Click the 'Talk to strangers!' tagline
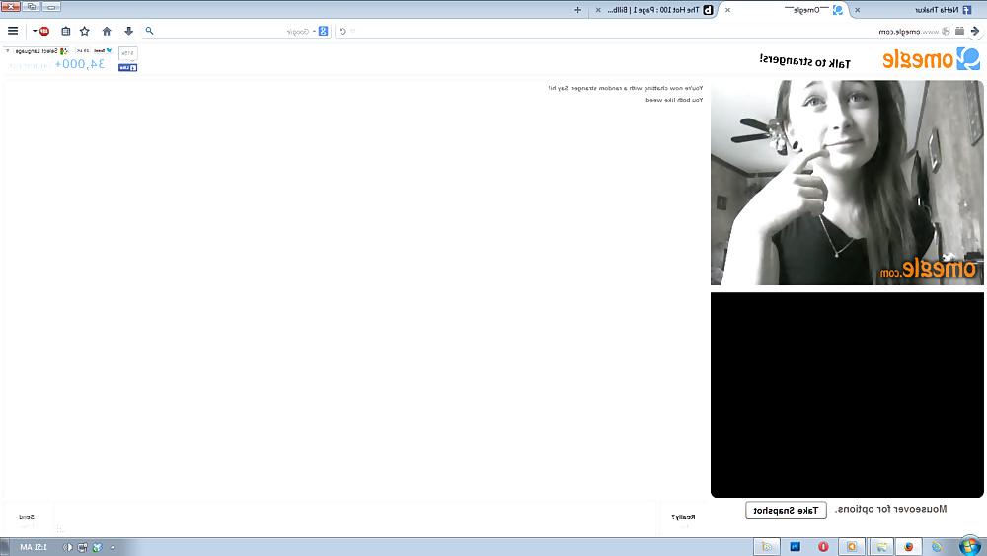Image resolution: width=987 pixels, height=556 pixels. (804, 60)
